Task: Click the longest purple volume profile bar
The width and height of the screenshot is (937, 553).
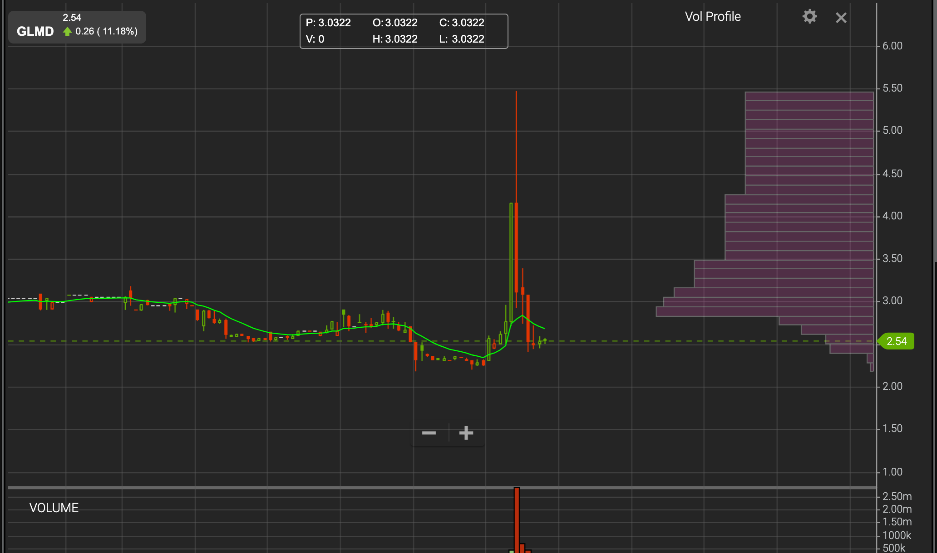Action: (x=764, y=311)
